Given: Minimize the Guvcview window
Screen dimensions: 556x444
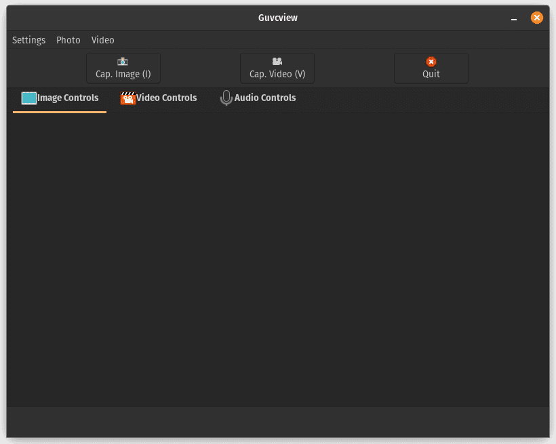Looking at the screenshot, I should (x=514, y=18).
